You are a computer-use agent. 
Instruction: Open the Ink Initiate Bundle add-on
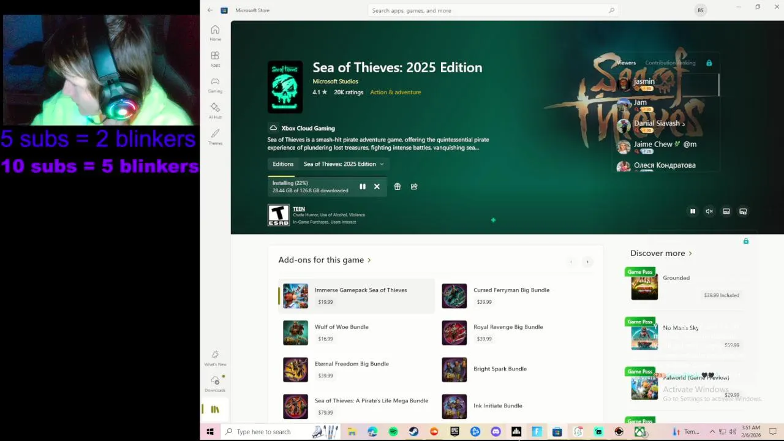[515, 406]
